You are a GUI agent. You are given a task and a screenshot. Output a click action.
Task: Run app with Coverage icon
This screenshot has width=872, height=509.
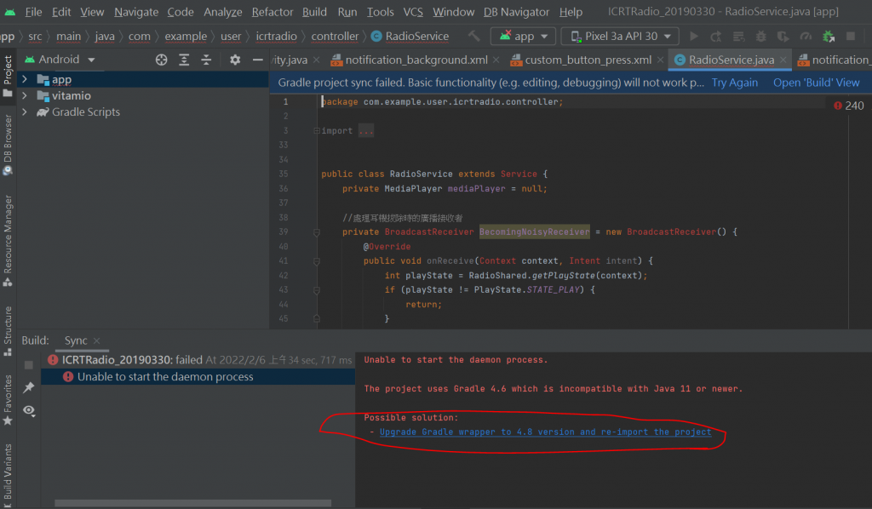[x=783, y=36]
